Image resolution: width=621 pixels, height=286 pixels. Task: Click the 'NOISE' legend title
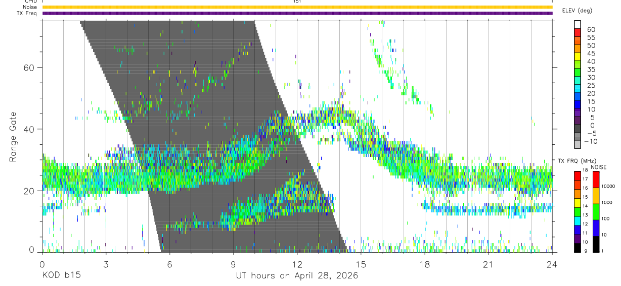coord(599,167)
